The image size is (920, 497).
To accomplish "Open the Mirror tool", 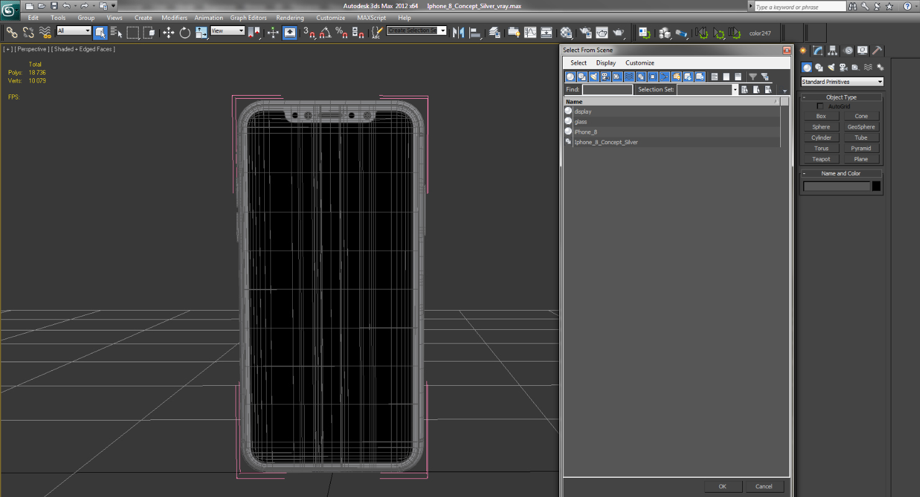I will click(x=459, y=32).
